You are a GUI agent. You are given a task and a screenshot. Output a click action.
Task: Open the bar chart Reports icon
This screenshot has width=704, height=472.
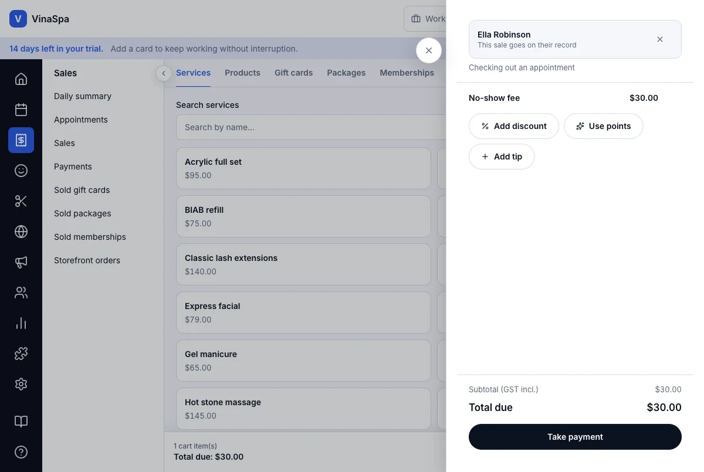coord(21,323)
